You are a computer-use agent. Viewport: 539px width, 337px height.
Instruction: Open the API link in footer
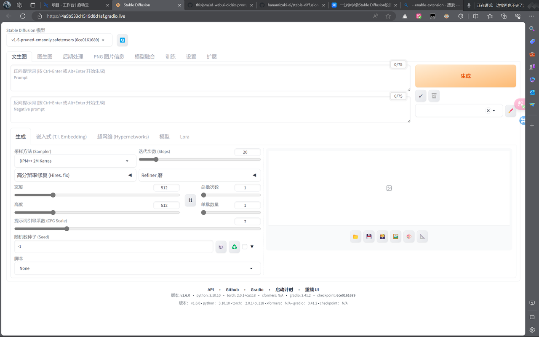(x=211, y=289)
